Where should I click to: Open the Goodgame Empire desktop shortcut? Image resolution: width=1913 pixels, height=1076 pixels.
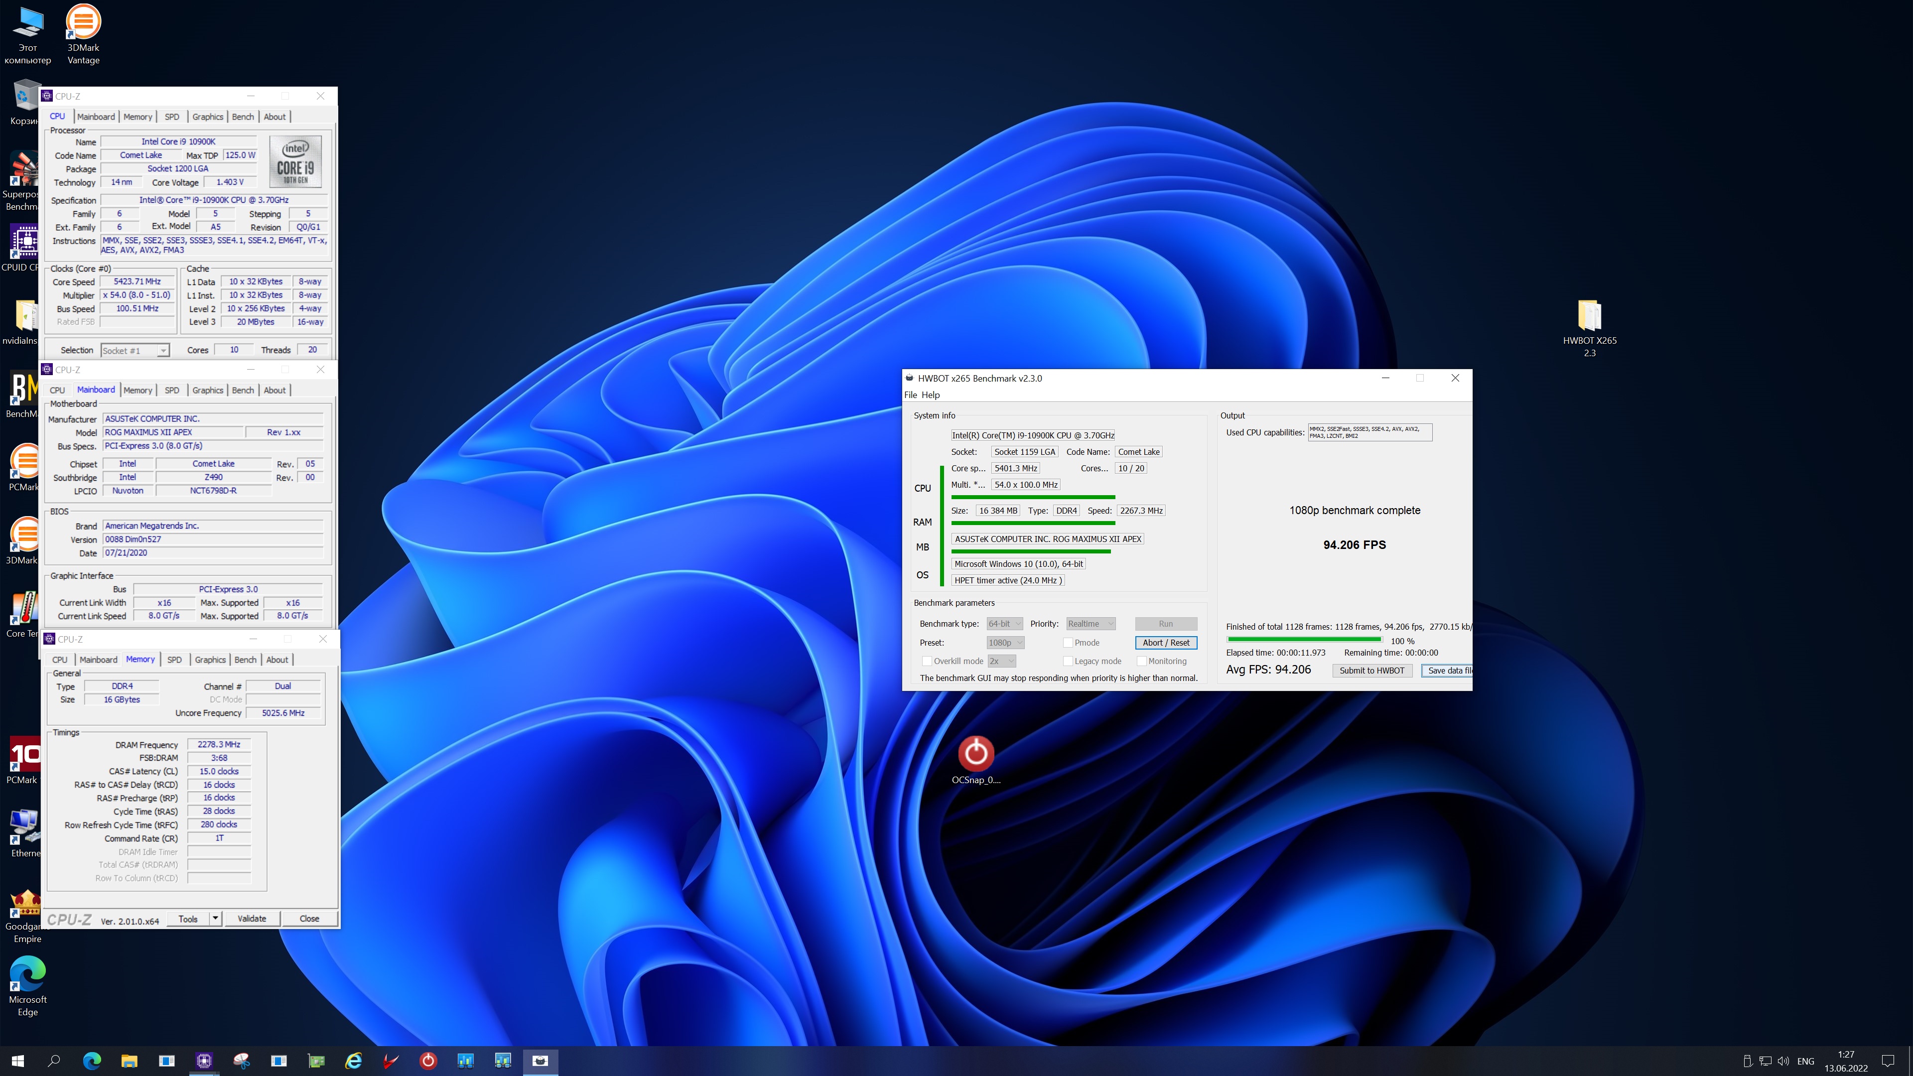click(27, 916)
